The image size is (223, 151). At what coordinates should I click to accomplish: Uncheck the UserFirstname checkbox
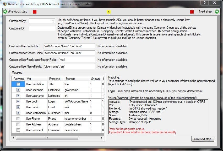[18, 90]
